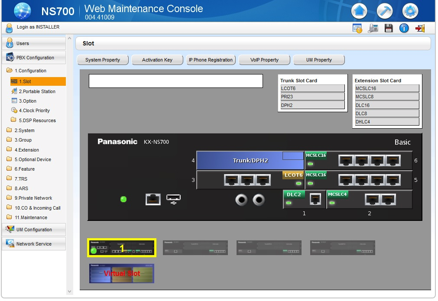
Task: Select the 1.Slot tree item
Action: pyautogui.click(x=38, y=81)
